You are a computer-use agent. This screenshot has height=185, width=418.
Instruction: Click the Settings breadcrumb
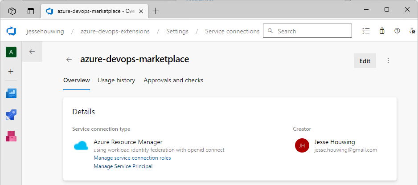coord(177,31)
